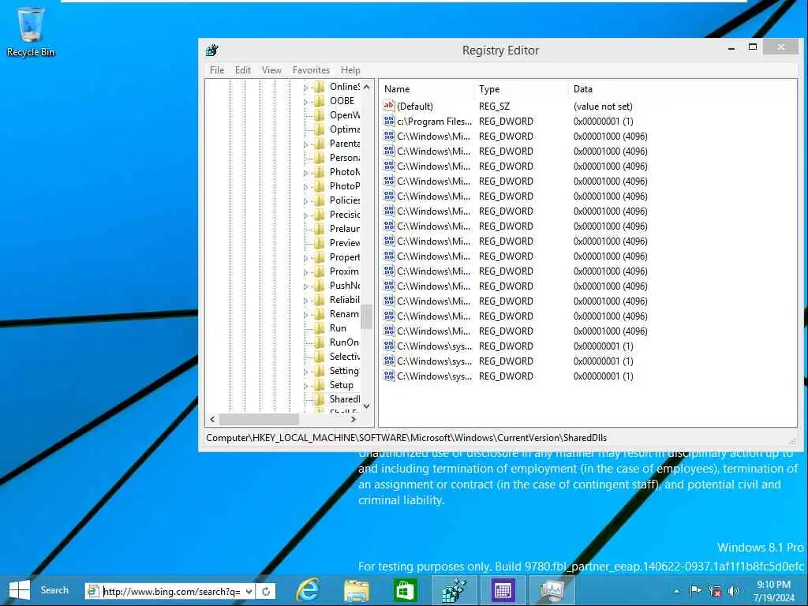
Task: Open the Edit menu
Action: tap(243, 70)
